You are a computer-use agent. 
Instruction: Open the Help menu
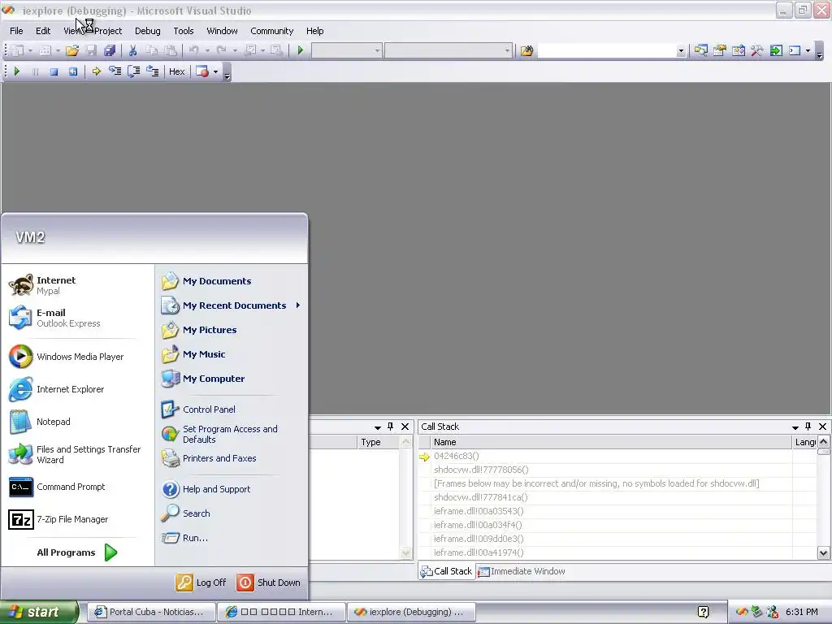314,31
